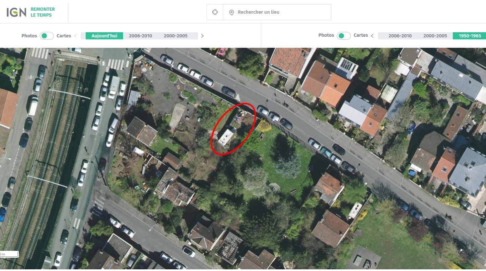Click the map scale bar
Image resolution: width=486 pixels, height=271 pixels.
[9, 254]
